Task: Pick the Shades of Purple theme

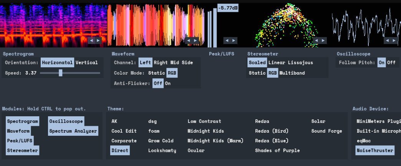Action: click(277, 150)
